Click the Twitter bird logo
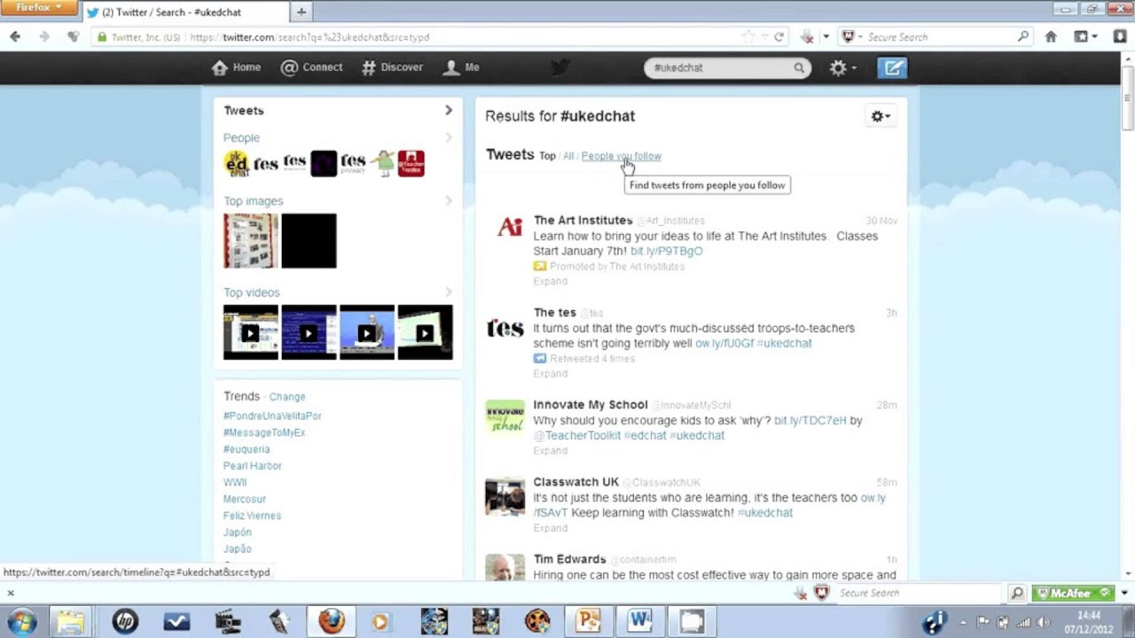The height and width of the screenshot is (638, 1135). click(x=560, y=67)
